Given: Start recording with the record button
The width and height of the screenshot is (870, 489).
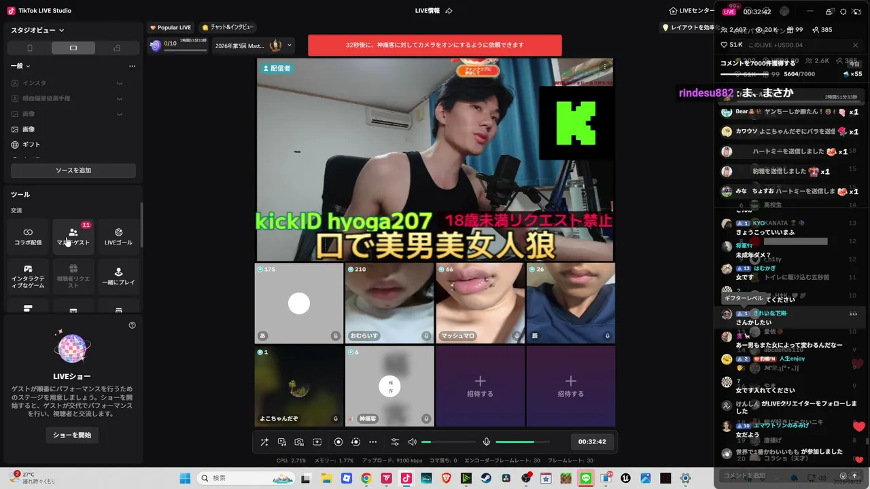Looking at the screenshot, I should coord(338,442).
